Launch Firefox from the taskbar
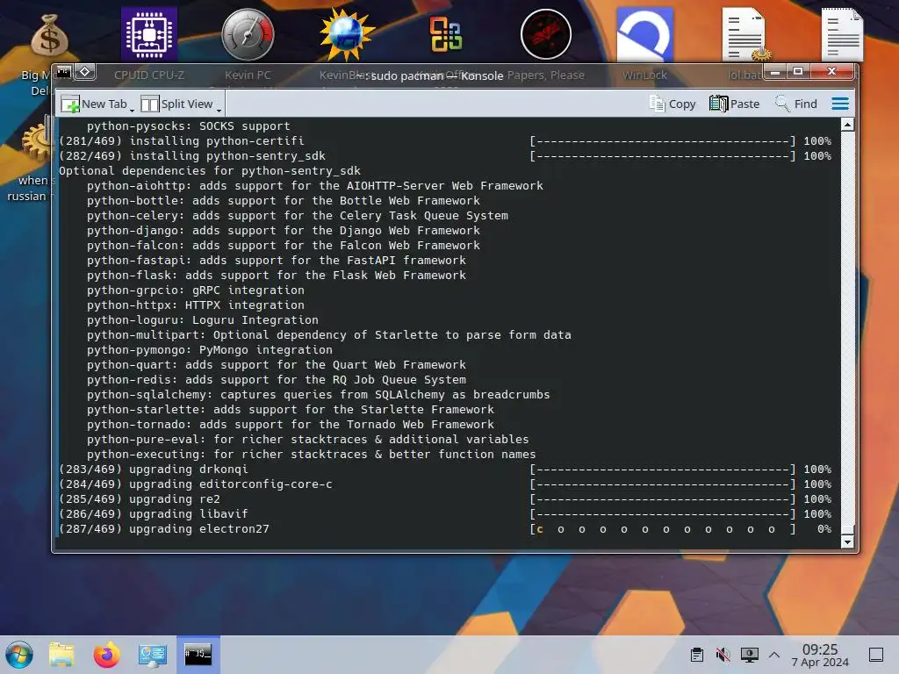Image resolution: width=899 pixels, height=674 pixels. [x=106, y=655]
